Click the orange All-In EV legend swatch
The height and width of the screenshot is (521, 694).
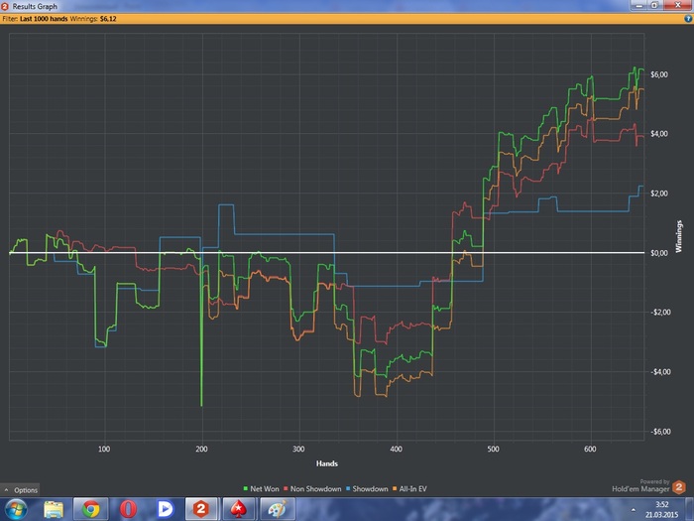coord(395,488)
